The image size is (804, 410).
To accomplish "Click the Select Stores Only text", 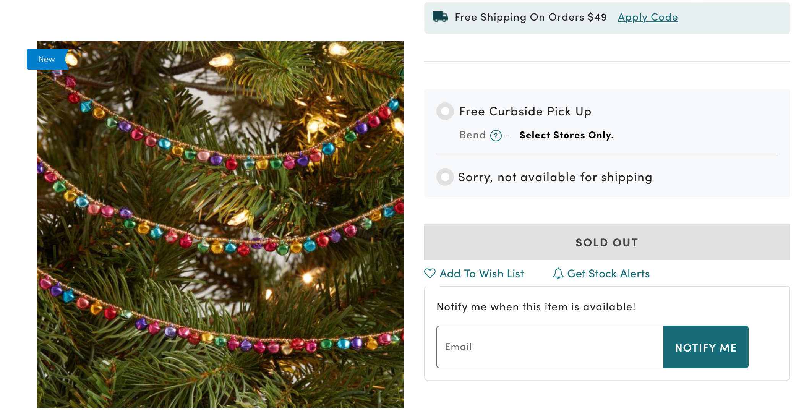I will 566,135.
